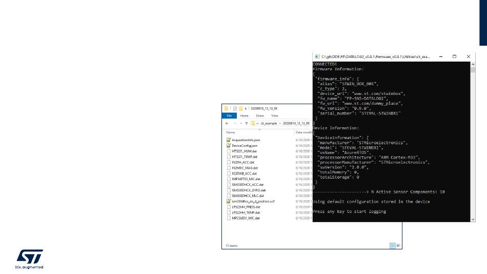This screenshot has height=274, width=487.
Task: Click the command prompt window icon
Action: [x=317, y=56]
